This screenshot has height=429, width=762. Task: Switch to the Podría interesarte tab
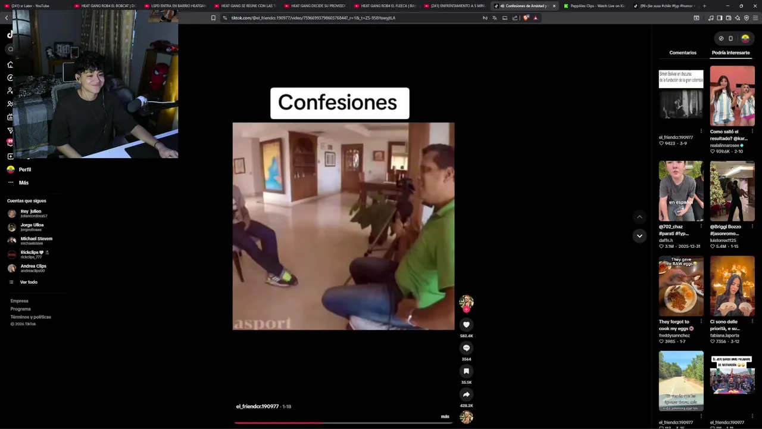click(x=730, y=52)
